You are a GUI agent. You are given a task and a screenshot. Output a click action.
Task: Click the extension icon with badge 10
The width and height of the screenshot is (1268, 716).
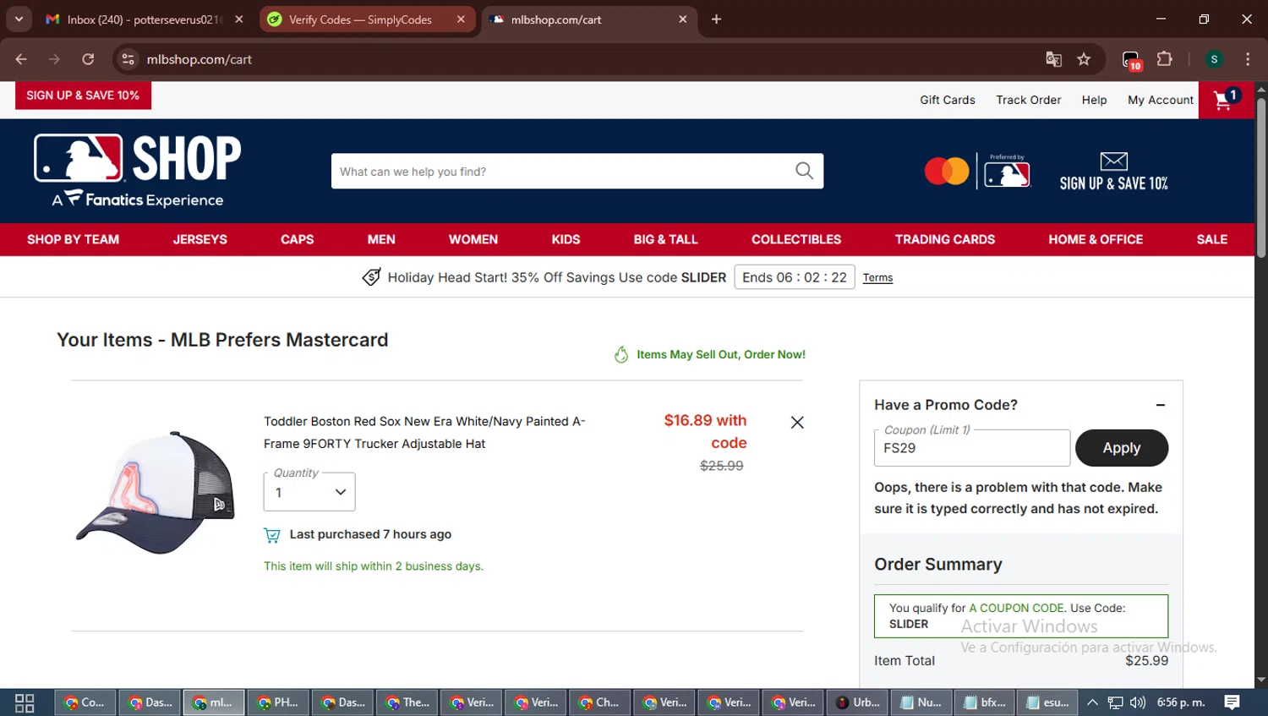pos(1131,60)
